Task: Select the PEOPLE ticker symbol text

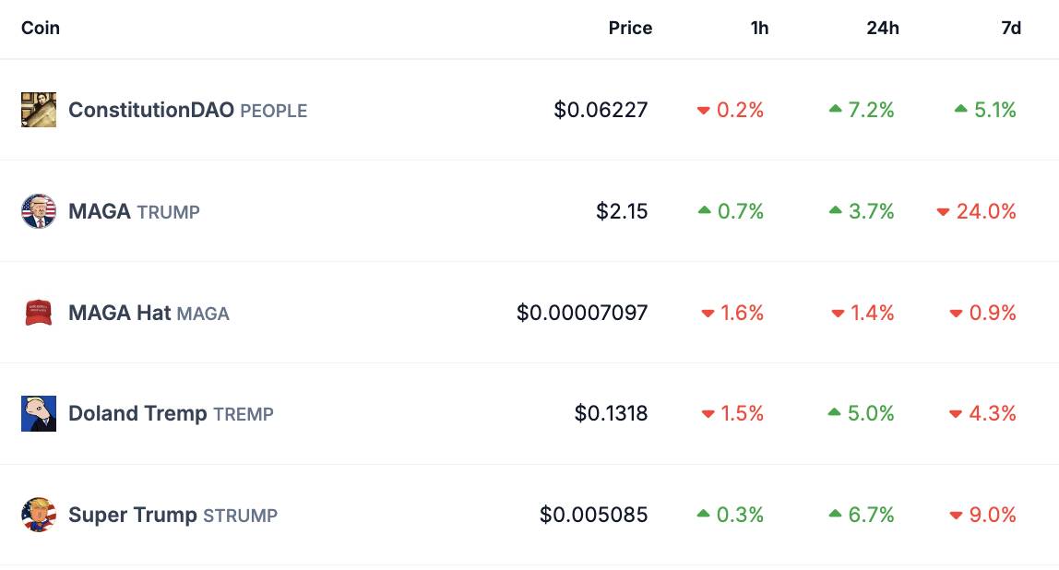Action: (x=274, y=111)
